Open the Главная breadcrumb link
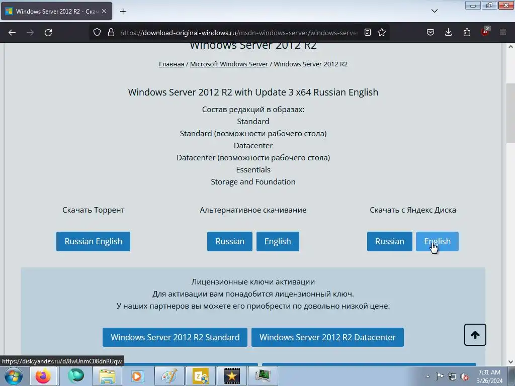 pos(171,64)
